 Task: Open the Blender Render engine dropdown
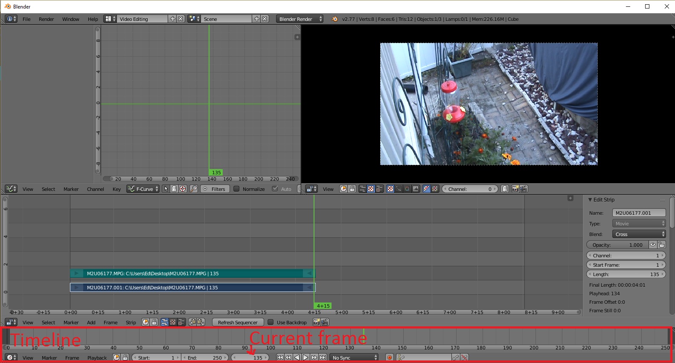click(300, 19)
